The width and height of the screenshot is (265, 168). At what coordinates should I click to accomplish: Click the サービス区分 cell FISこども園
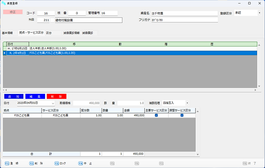61,116
